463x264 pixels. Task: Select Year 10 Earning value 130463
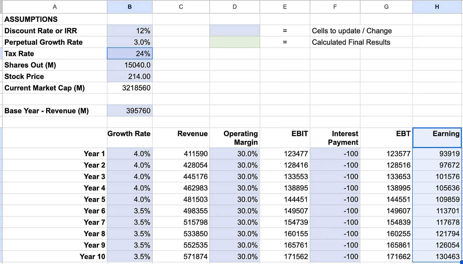[437, 256]
